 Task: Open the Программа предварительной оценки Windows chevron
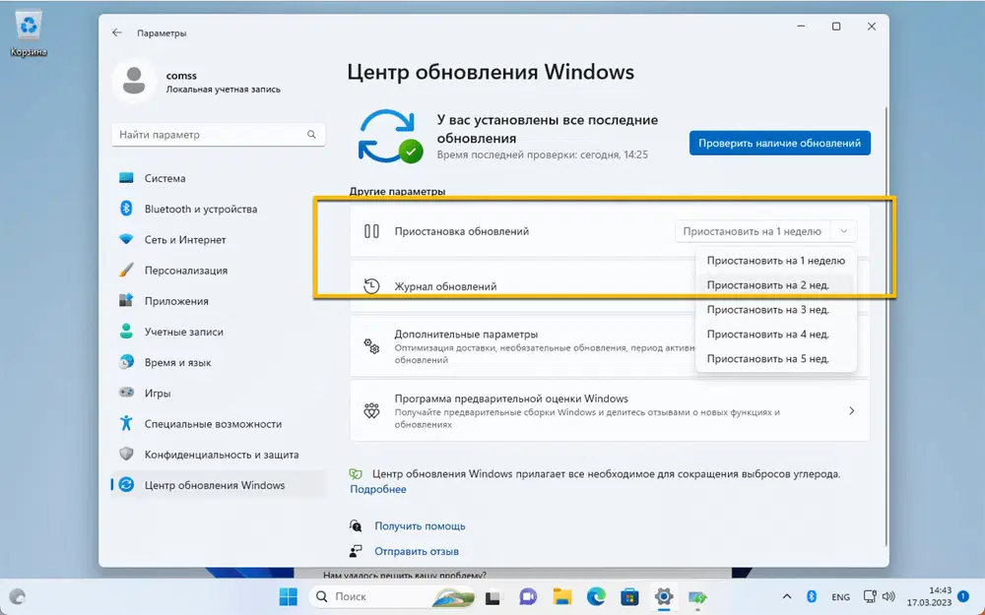[x=851, y=410]
